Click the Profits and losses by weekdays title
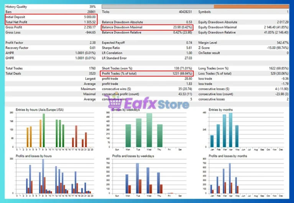This screenshot has height=203, width=294. [x=133, y=156]
